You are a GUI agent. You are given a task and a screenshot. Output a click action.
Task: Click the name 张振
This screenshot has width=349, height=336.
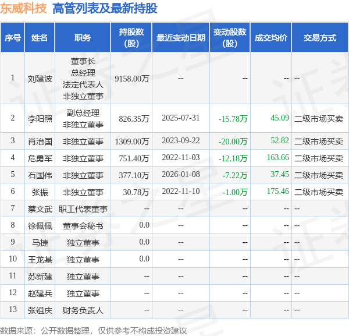click(40, 192)
